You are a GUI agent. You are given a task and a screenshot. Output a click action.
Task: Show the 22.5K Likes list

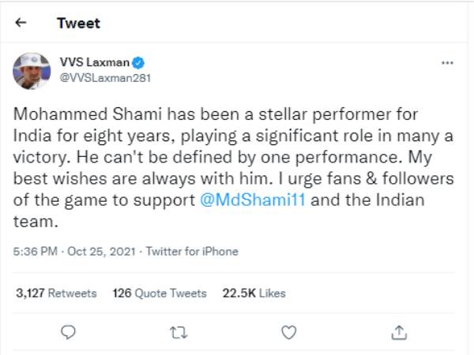(253, 293)
